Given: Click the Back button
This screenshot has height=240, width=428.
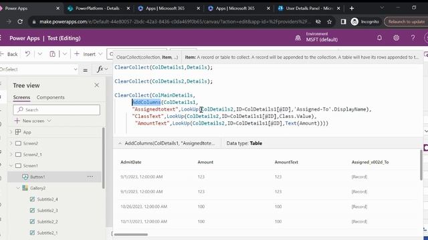Looking at the screenshot, I should click(x=9, y=54).
